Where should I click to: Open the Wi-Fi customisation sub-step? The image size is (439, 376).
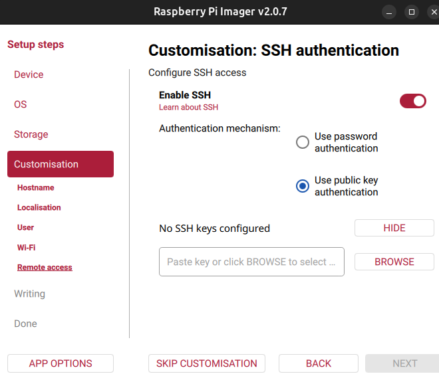27,247
